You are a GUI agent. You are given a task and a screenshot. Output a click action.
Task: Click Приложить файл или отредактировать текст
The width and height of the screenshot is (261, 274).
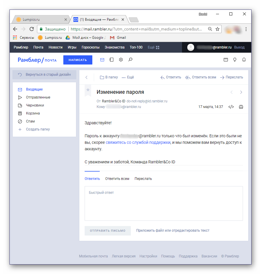tap(173, 231)
